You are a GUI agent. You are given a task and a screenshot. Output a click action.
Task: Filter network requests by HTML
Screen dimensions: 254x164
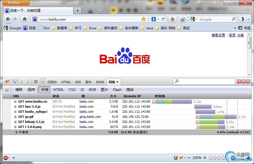click(58, 90)
